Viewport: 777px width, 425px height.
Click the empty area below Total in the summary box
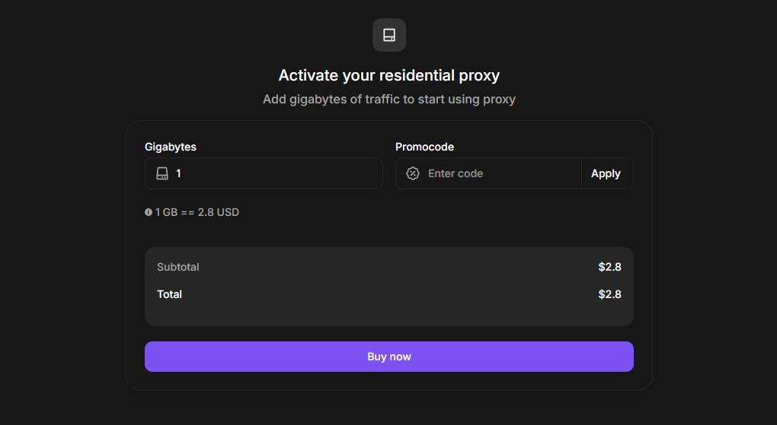click(x=388, y=314)
